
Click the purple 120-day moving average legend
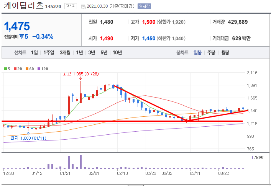pyautogui.click(x=43, y=69)
